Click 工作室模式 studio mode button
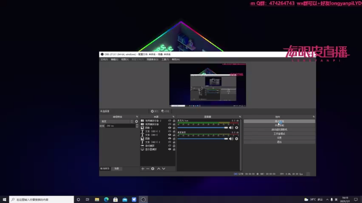The image size is (362, 203). (x=279, y=134)
